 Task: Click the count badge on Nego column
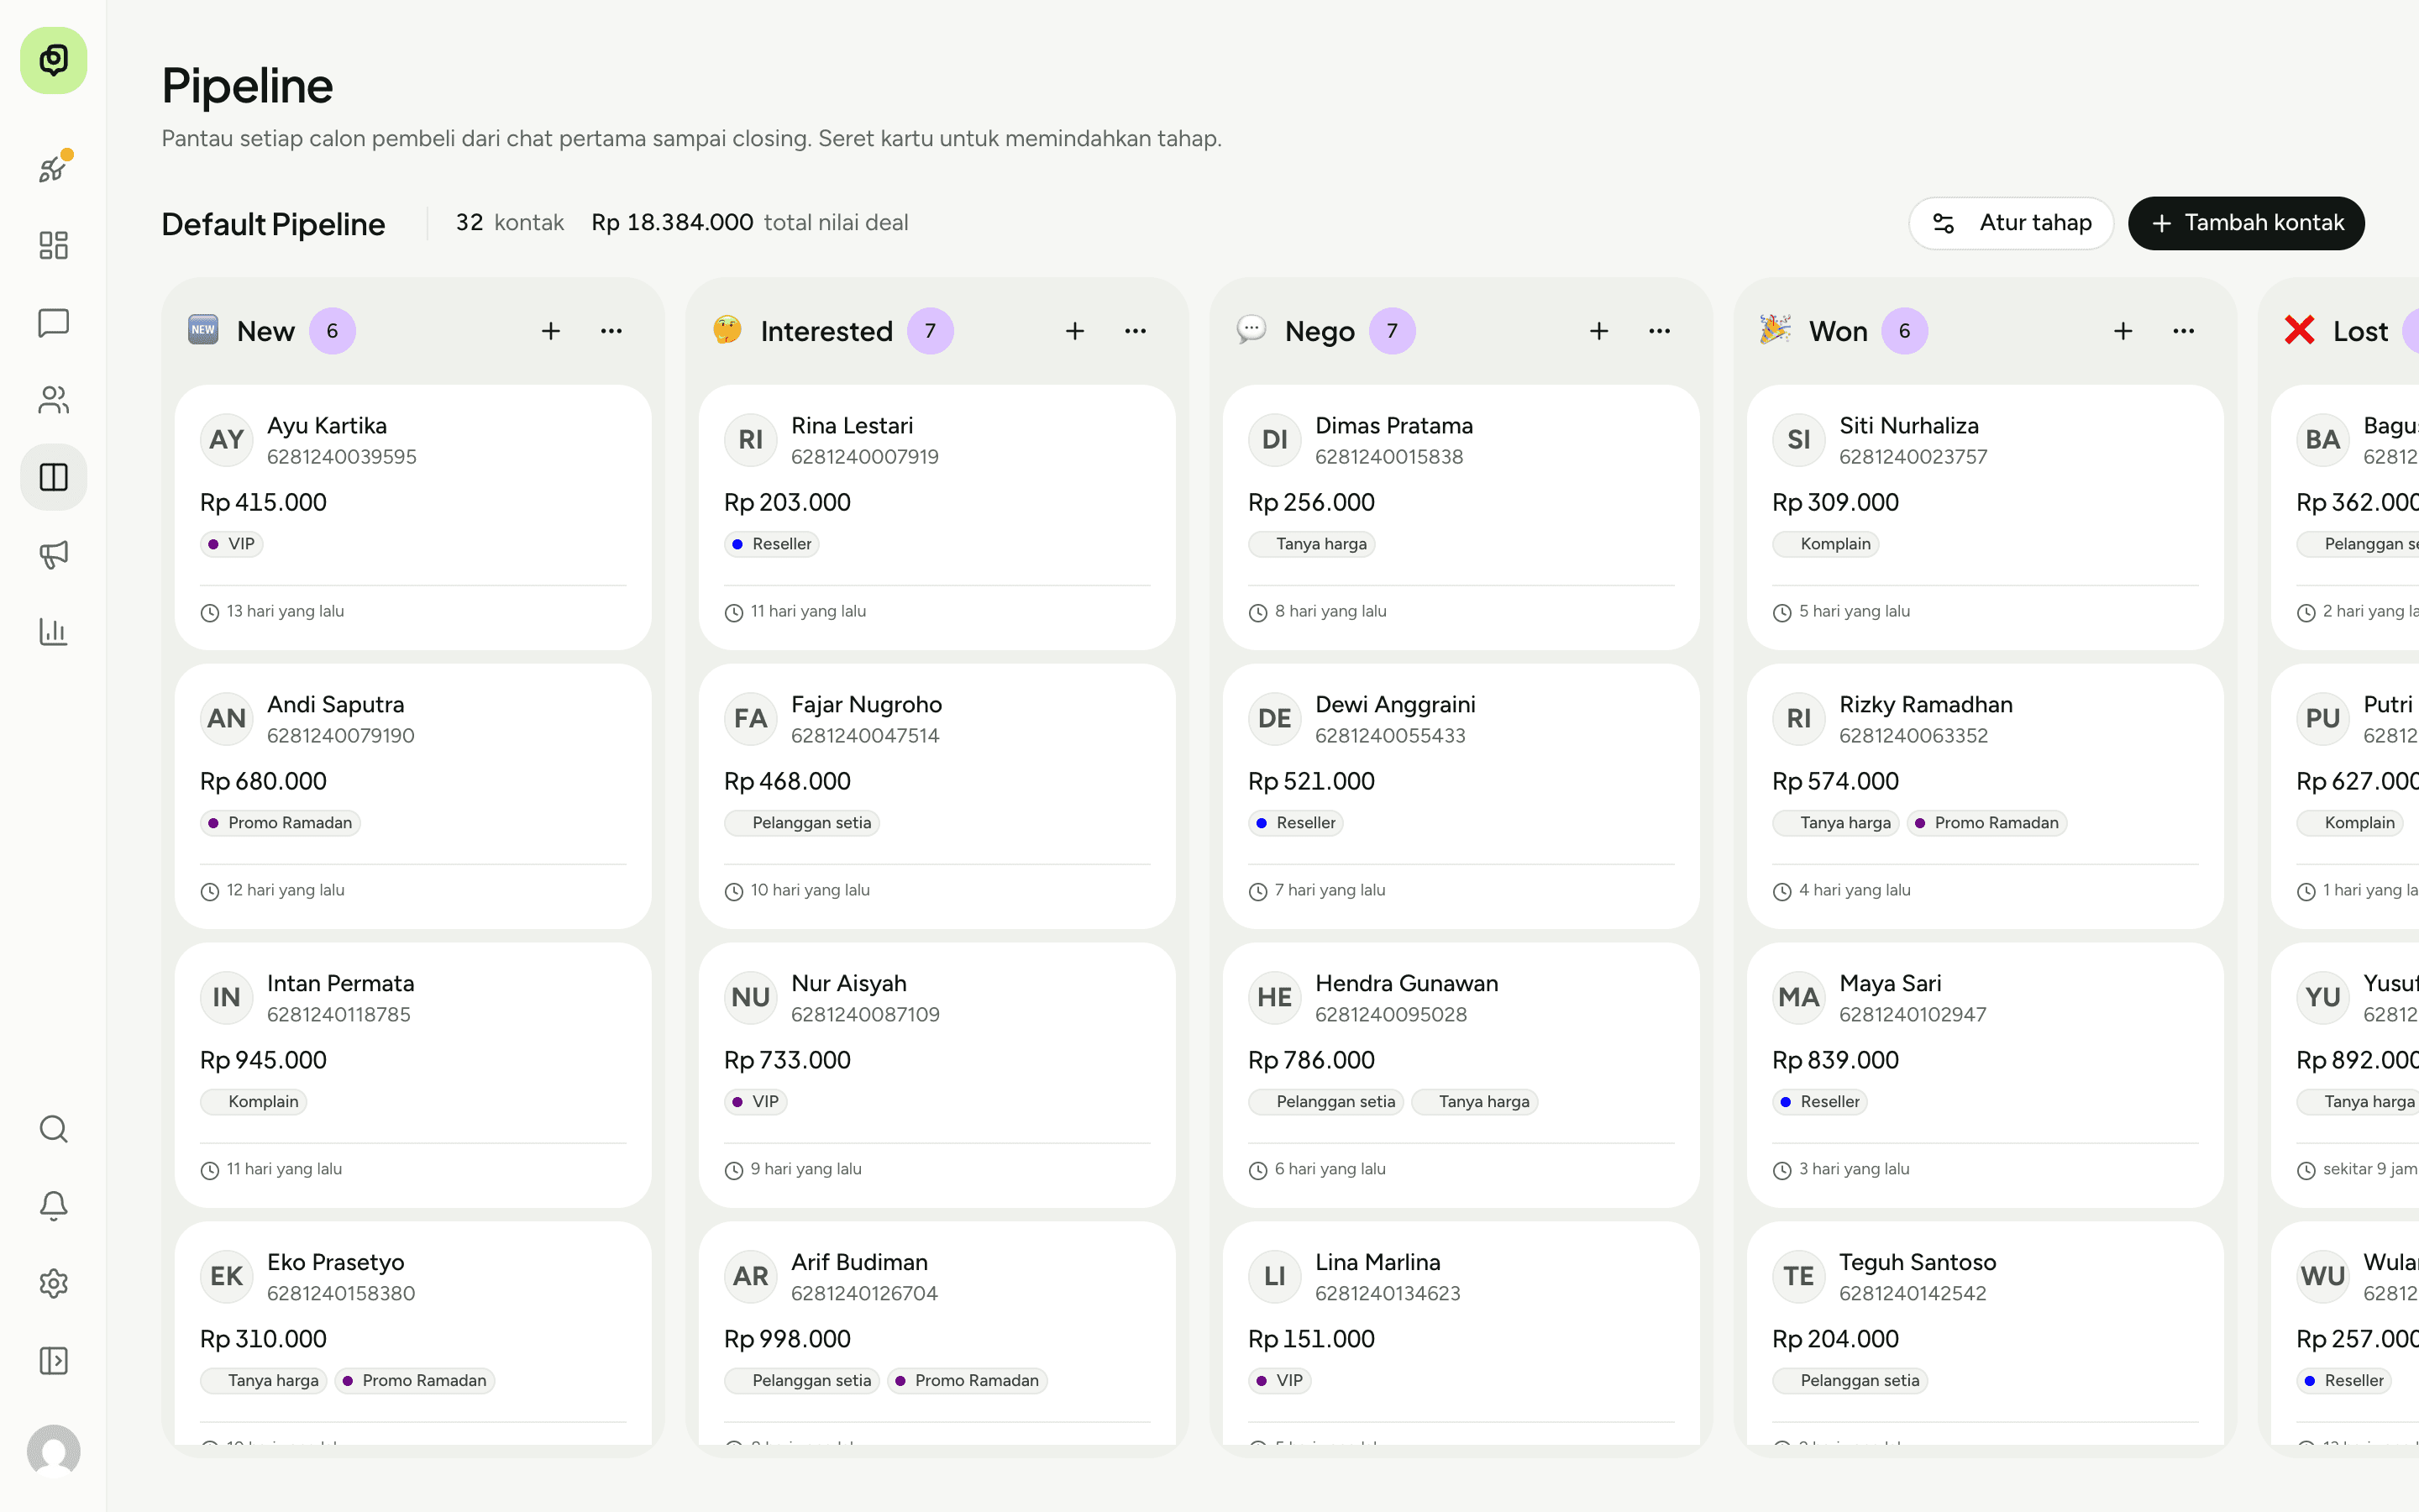(x=1393, y=331)
